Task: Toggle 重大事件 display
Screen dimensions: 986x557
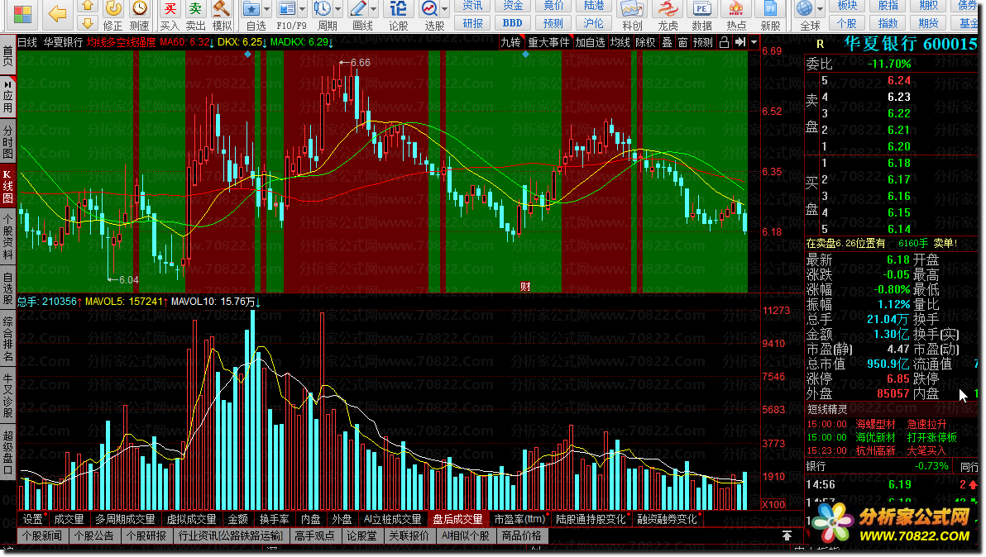Action: tap(548, 42)
